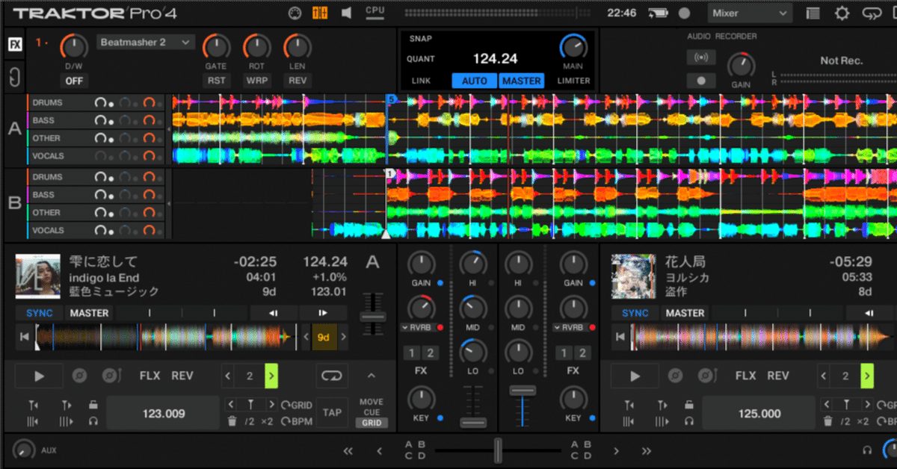
Task: Select MASTER on deck A
Action: click(x=89, y=313)
